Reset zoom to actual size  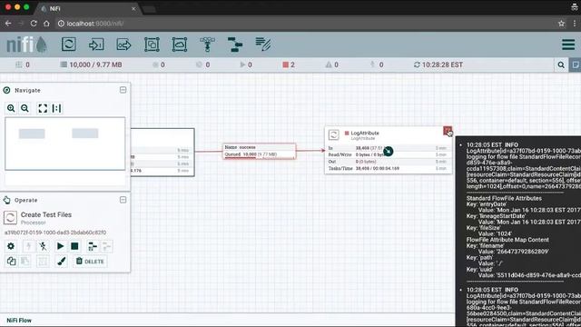(56, 108)
